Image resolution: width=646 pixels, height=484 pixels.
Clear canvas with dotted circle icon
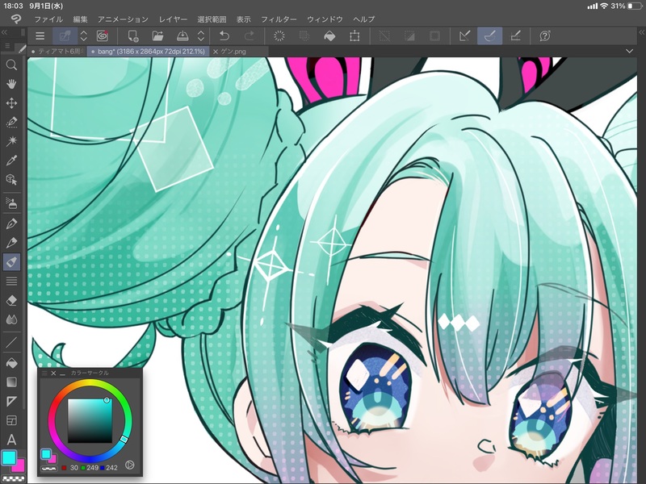[279, 36]
